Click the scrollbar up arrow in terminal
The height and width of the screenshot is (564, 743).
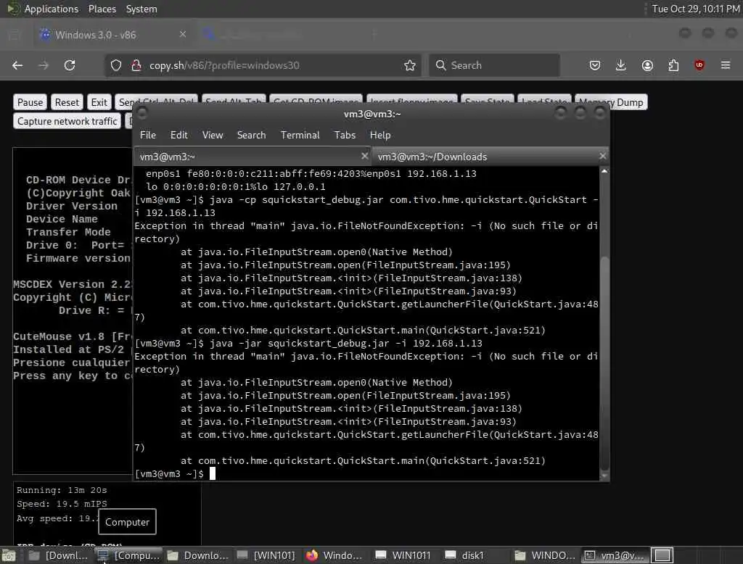(604, 171)
